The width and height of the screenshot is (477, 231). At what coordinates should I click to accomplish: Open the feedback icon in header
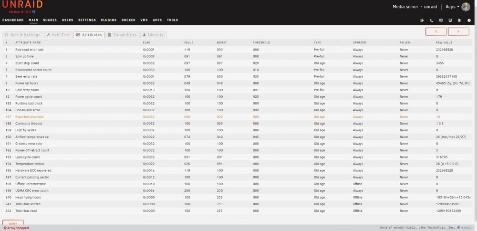tap(441, 21)
